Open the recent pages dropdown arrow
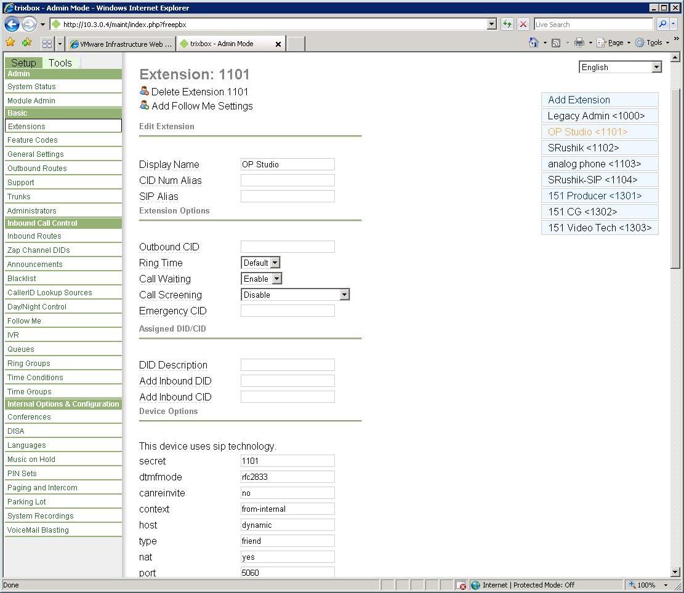This screenshot has width=684, height=593. (x=42, y=25)
